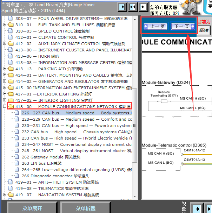
Task: Go to next page with 下一页 button
Action: point(183,26)
